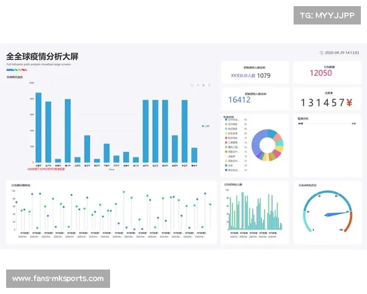Click the last rightmost bar in blue bar chart
Viewport: 367px width, 294px height.
point(195,155)
